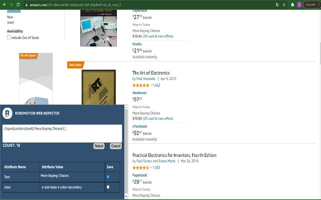Open the purple profile avatar
This screenshot has height=200, width=321.
coord(299,4)
